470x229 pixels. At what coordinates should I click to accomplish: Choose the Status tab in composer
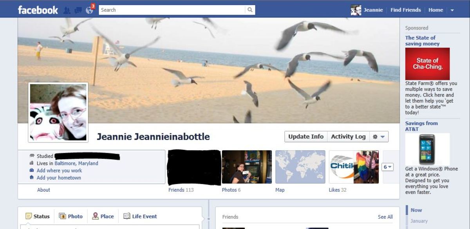pyautogui.click(x=38, y=216)
